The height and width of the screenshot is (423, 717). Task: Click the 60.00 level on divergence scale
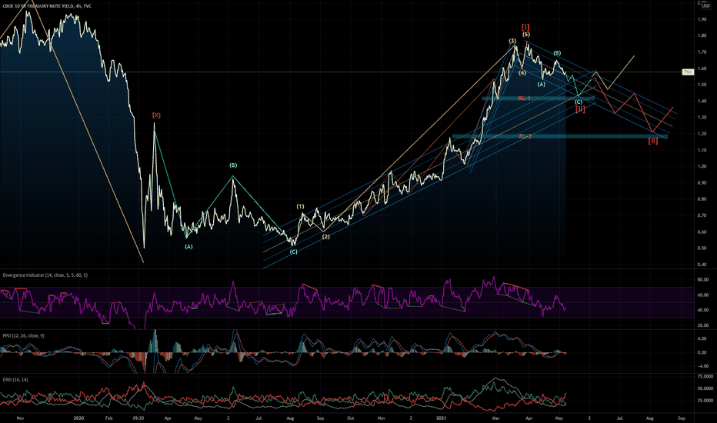click(703, 295)
